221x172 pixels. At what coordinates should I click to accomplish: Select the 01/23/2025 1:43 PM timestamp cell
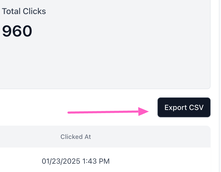tap(75, 161)
